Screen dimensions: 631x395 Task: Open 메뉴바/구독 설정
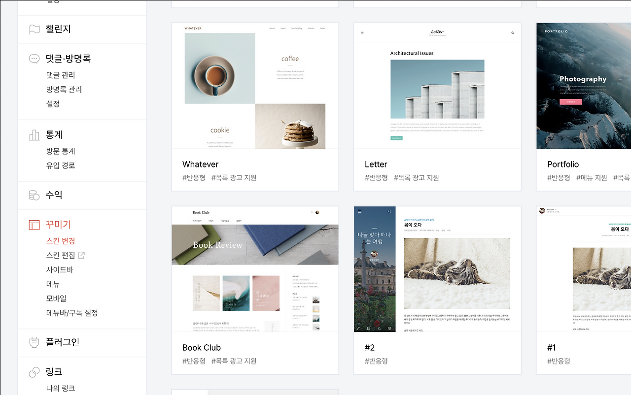(x=72, y=313)
